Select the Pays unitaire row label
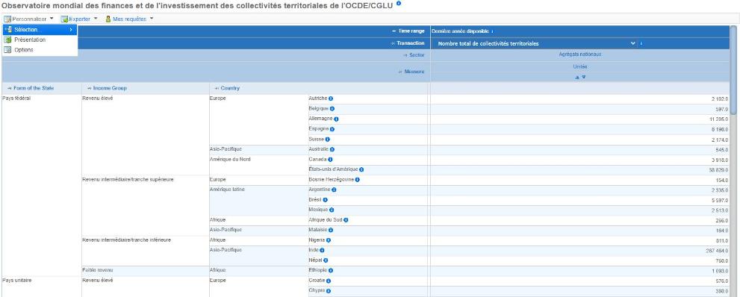This screenshot has height=297, width=740. (x=17, y=281)
